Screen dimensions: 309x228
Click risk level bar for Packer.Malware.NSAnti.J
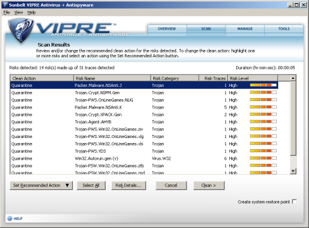(263, 85)
